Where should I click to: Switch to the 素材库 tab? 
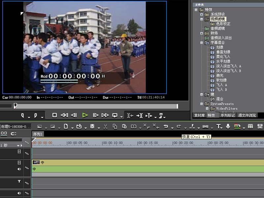pyautogui.click(x=199, y=115)
